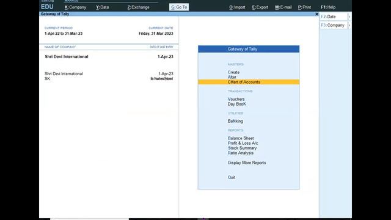
Task: Open the M: E-mail menu
Action: pyautogui.click(x=283, y=7)
